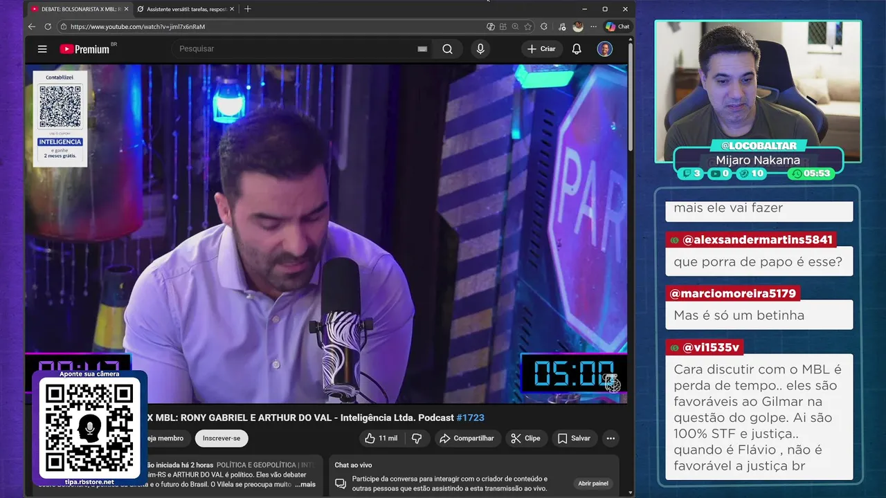886x498 pixels.
Task: Click the video player to pause
Action: 326,234
